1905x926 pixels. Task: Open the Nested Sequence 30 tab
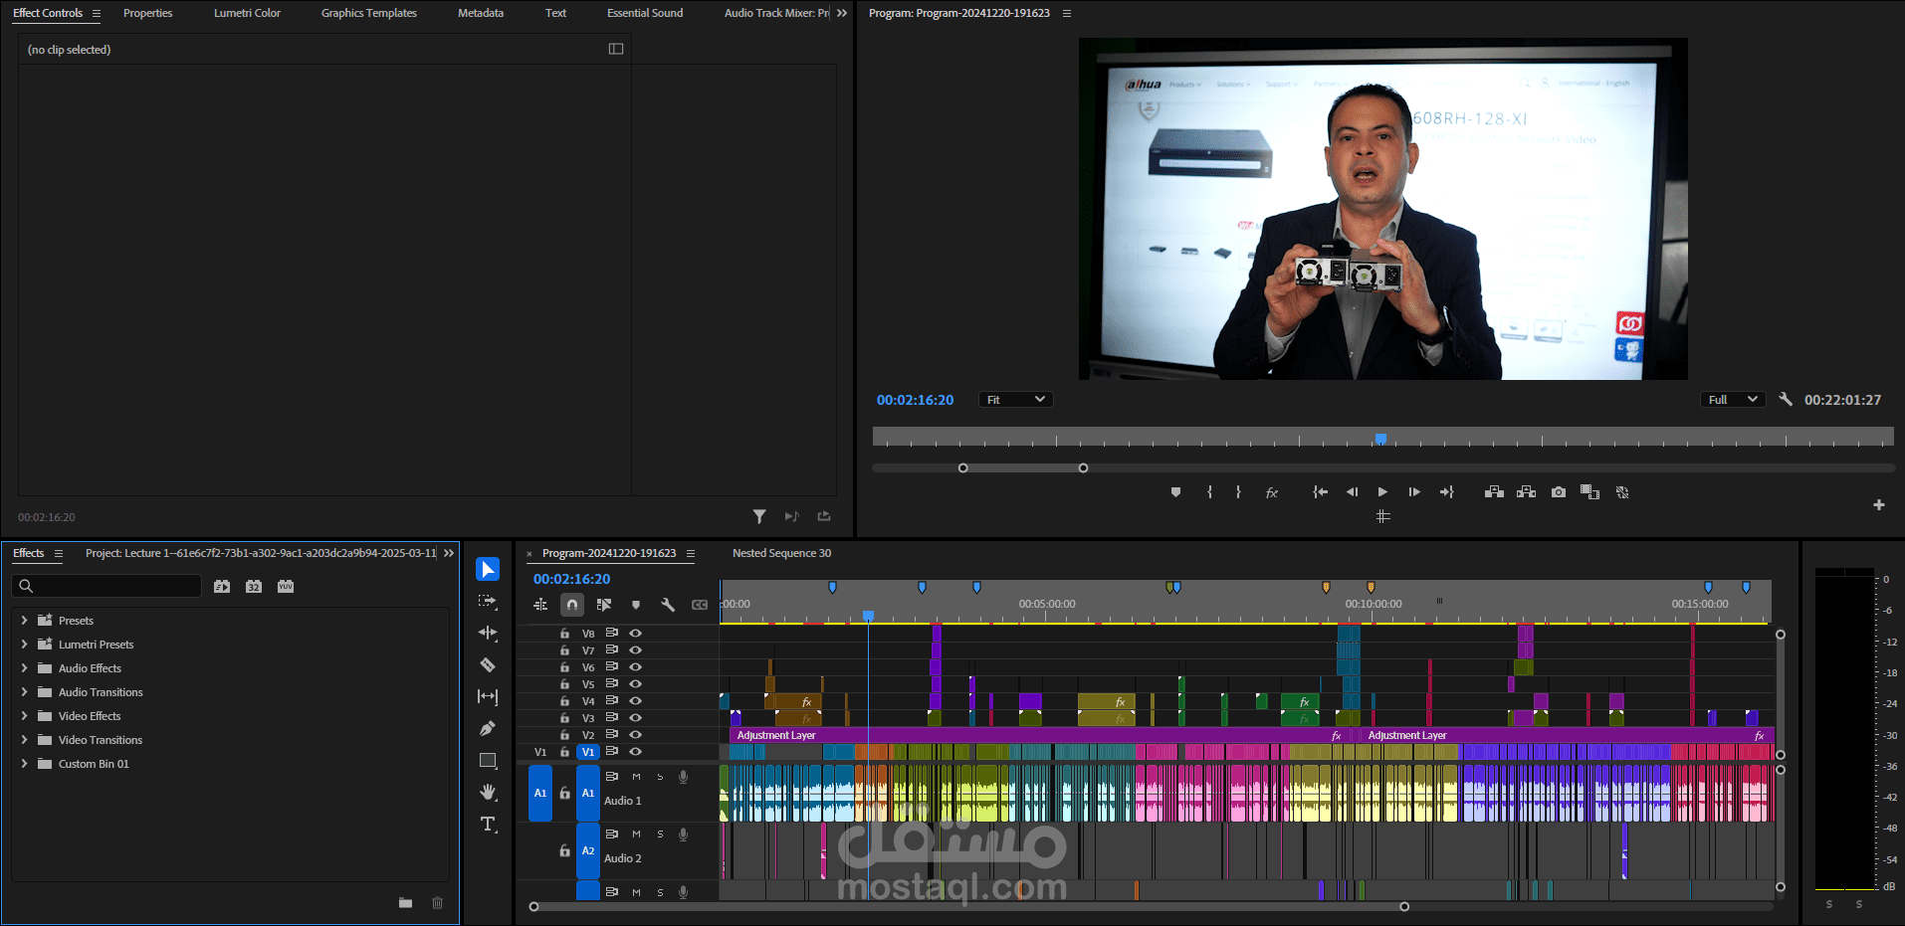[781, 553]
